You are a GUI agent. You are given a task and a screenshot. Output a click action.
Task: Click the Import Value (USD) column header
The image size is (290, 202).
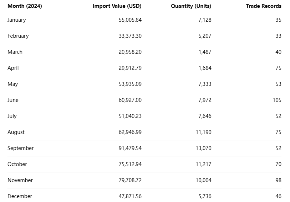(117, 6)
